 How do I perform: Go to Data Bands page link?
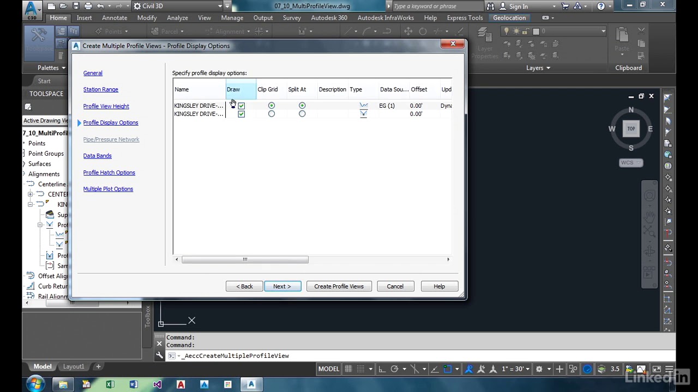[97, 156]
